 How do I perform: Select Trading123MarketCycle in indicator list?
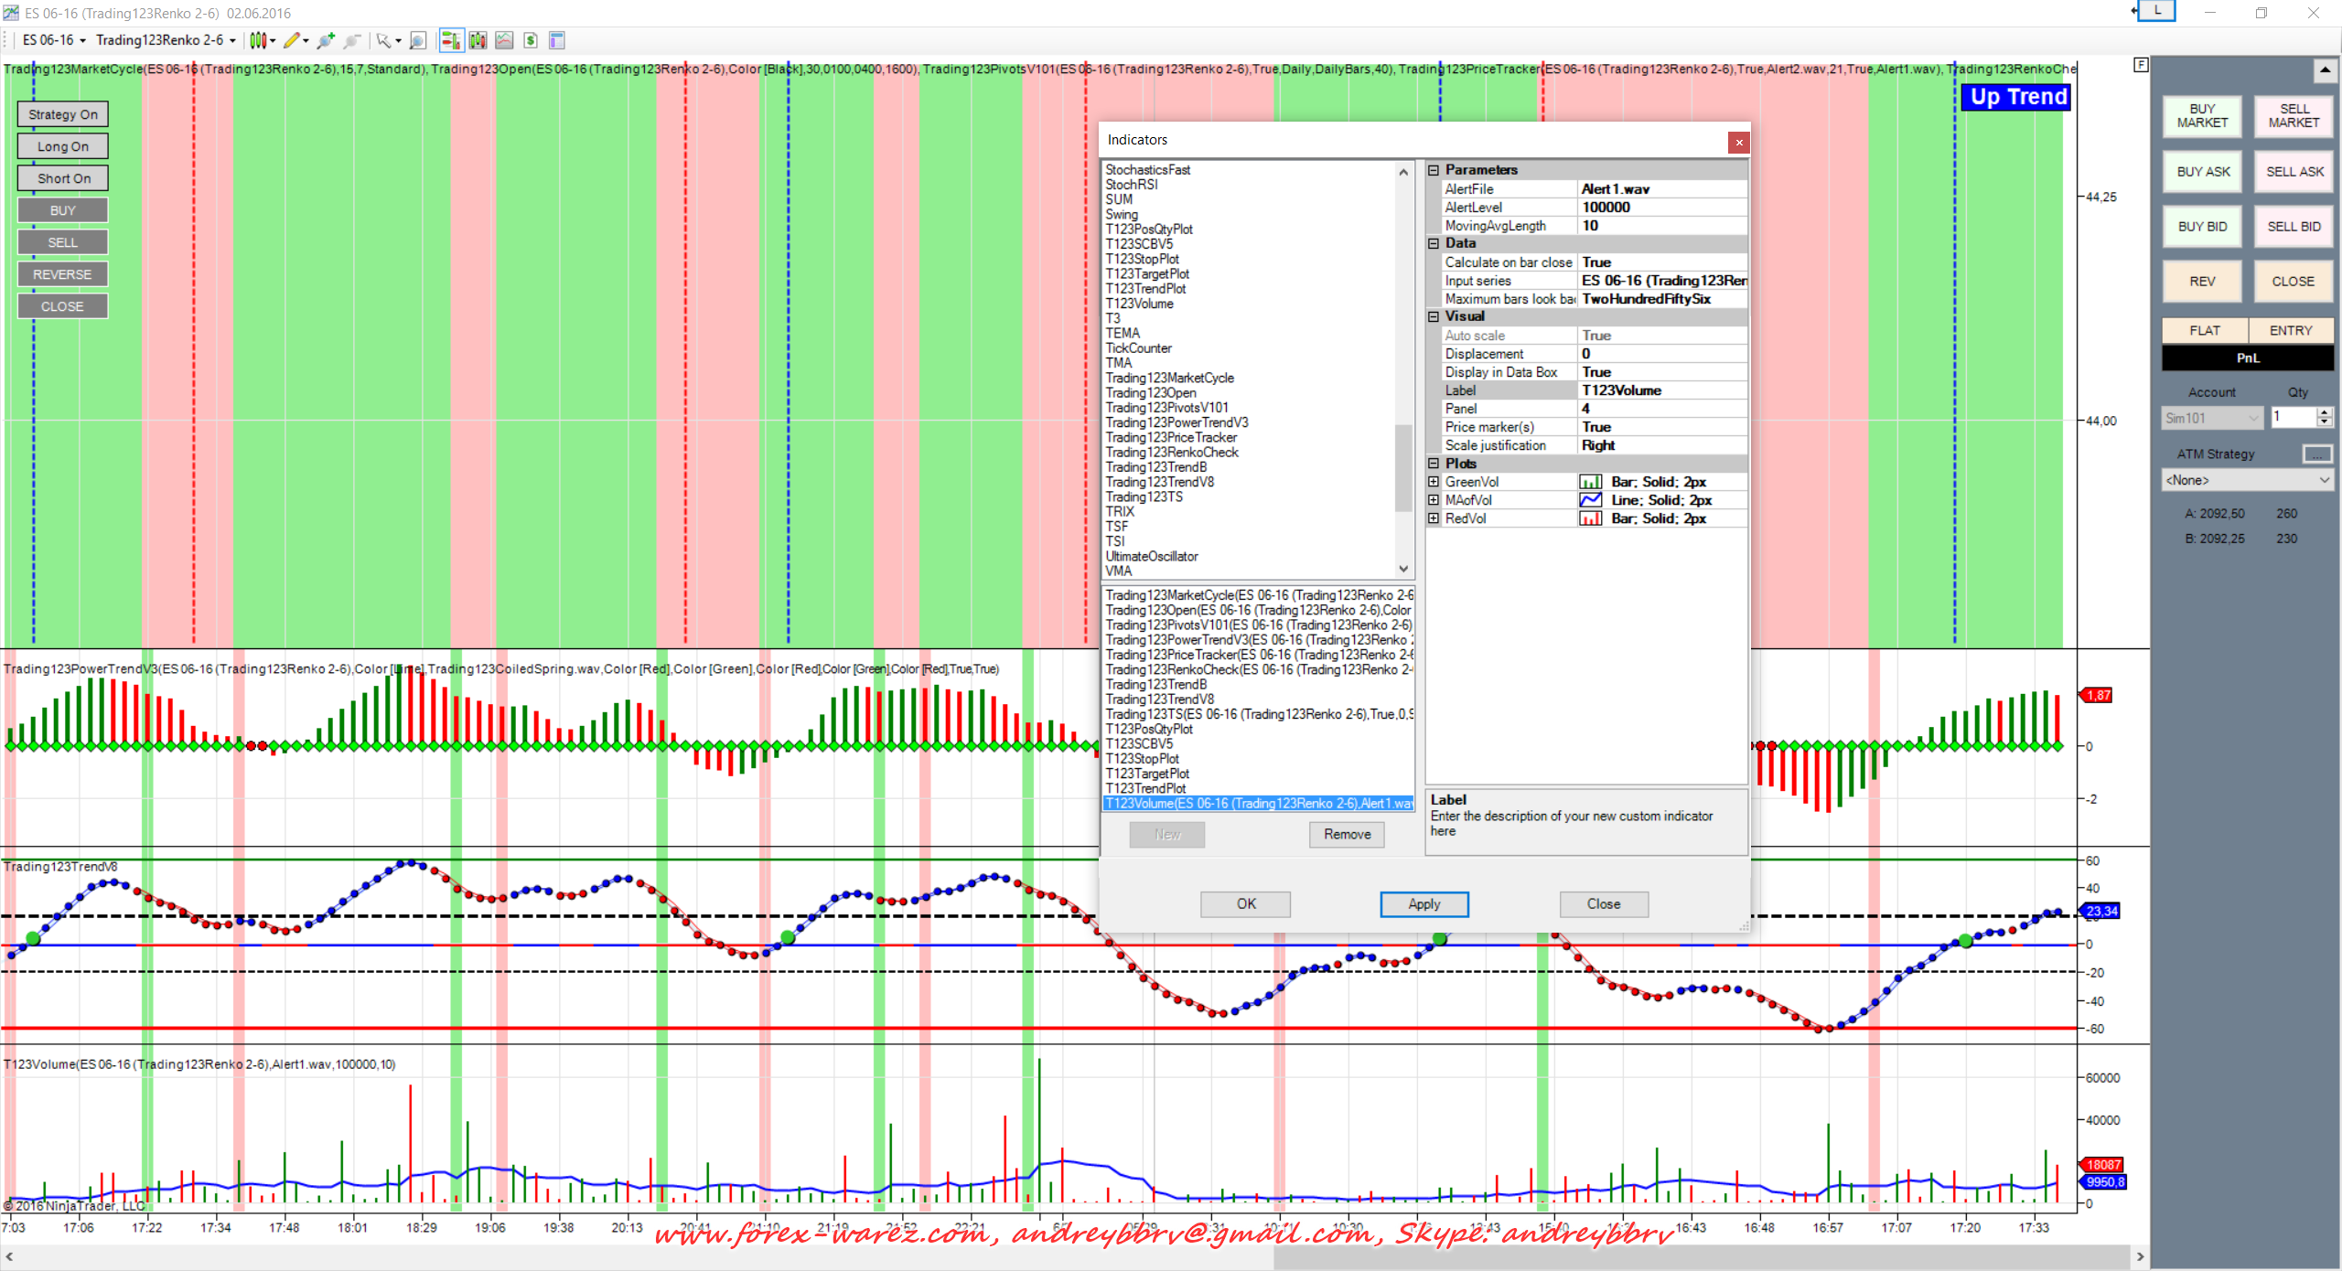point(1169,378)
